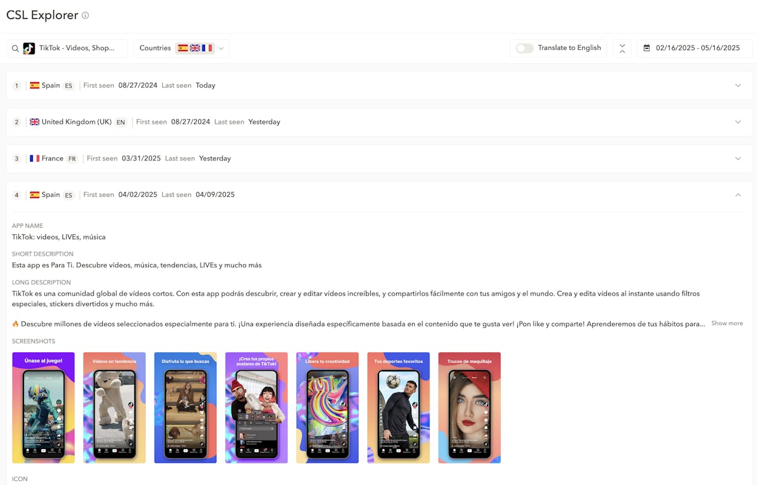Click the Spain flag in row 1

pos(35,85)
